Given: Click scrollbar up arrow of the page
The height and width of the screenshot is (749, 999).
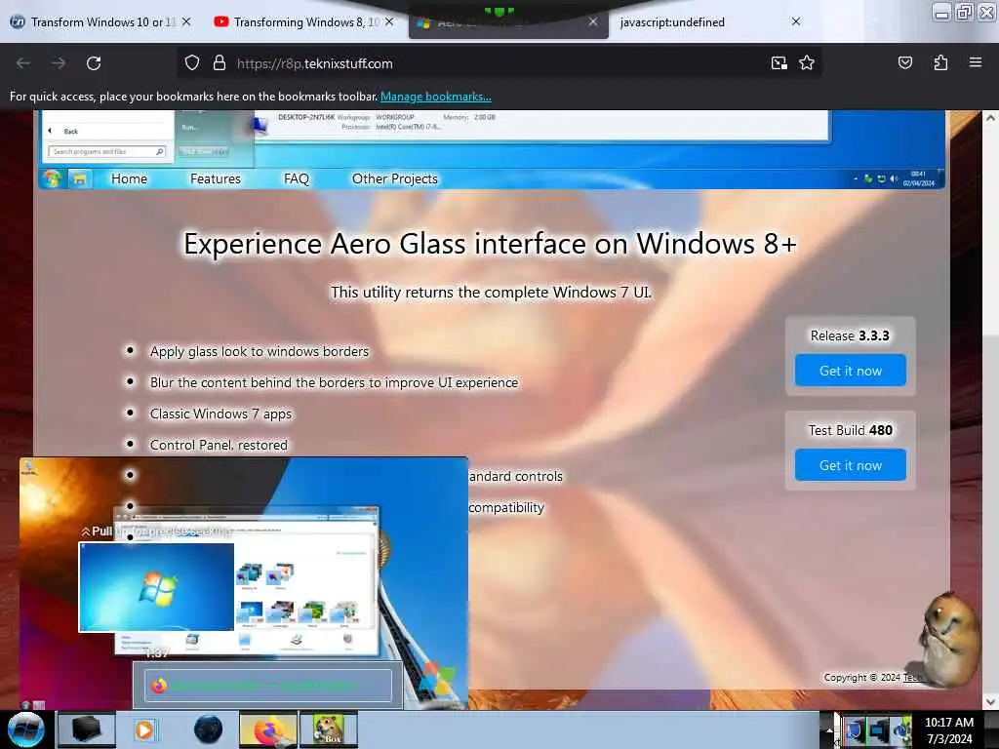Looking at the screenshot, I should tap(990, 118).
